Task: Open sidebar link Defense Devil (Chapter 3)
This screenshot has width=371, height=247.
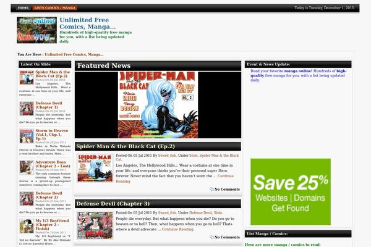Action: tap(49, 105)
